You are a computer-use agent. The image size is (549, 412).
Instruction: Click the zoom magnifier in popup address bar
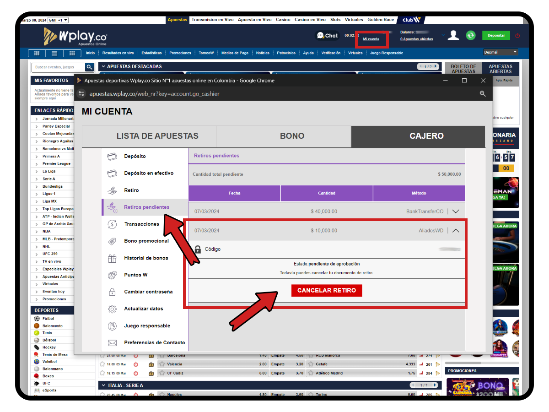(x=483, y=94)
